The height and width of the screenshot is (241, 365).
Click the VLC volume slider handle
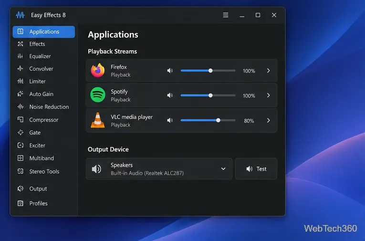[218, 120]
